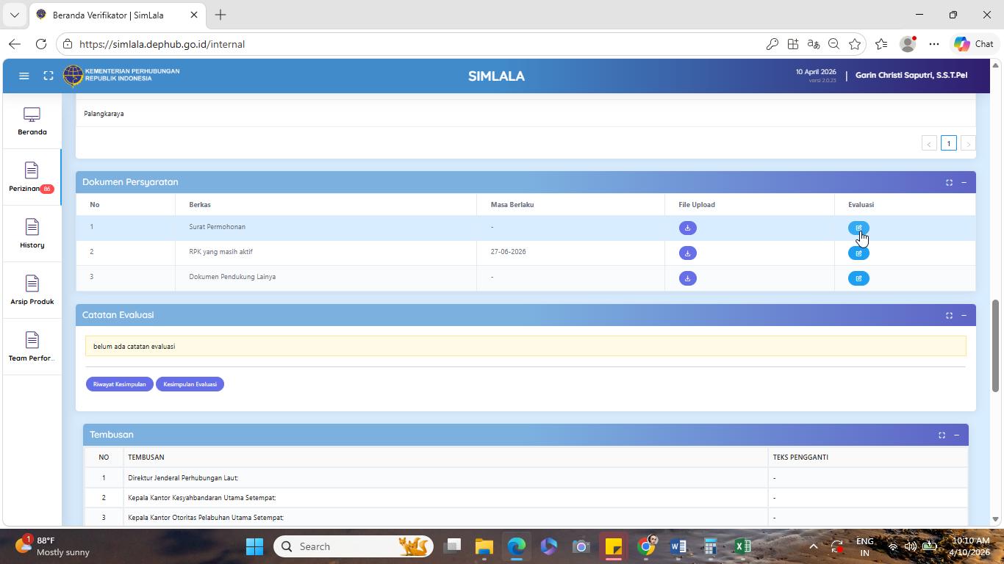
Task: Toggle fullscreen icon in SIMLALA header
Action: 49,76
